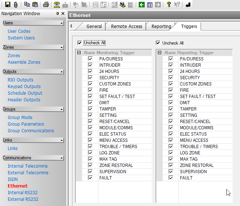240x206 pixels.
Task: Pin the Navigation Window panel
Action: tap(57, 14)
